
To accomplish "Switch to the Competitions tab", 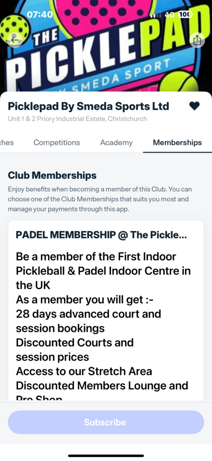I will point(57,143).
